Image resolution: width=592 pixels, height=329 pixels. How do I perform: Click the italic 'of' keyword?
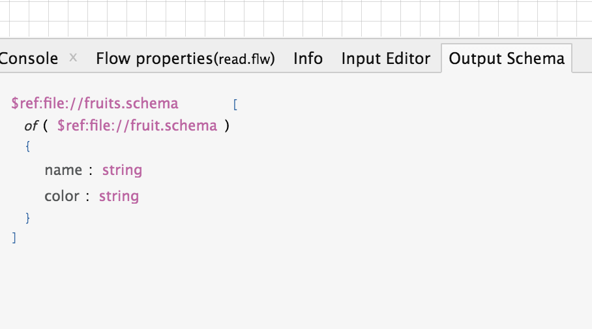[x=31, y=126]
